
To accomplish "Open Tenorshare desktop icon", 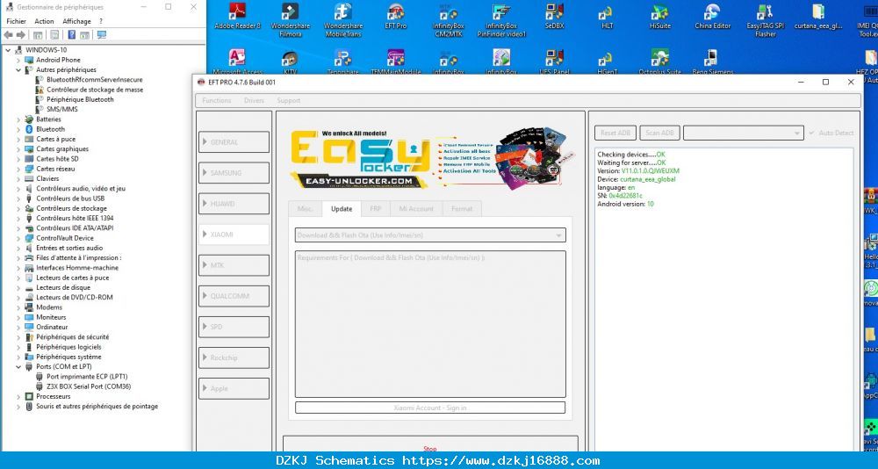I will coord(342,62).
